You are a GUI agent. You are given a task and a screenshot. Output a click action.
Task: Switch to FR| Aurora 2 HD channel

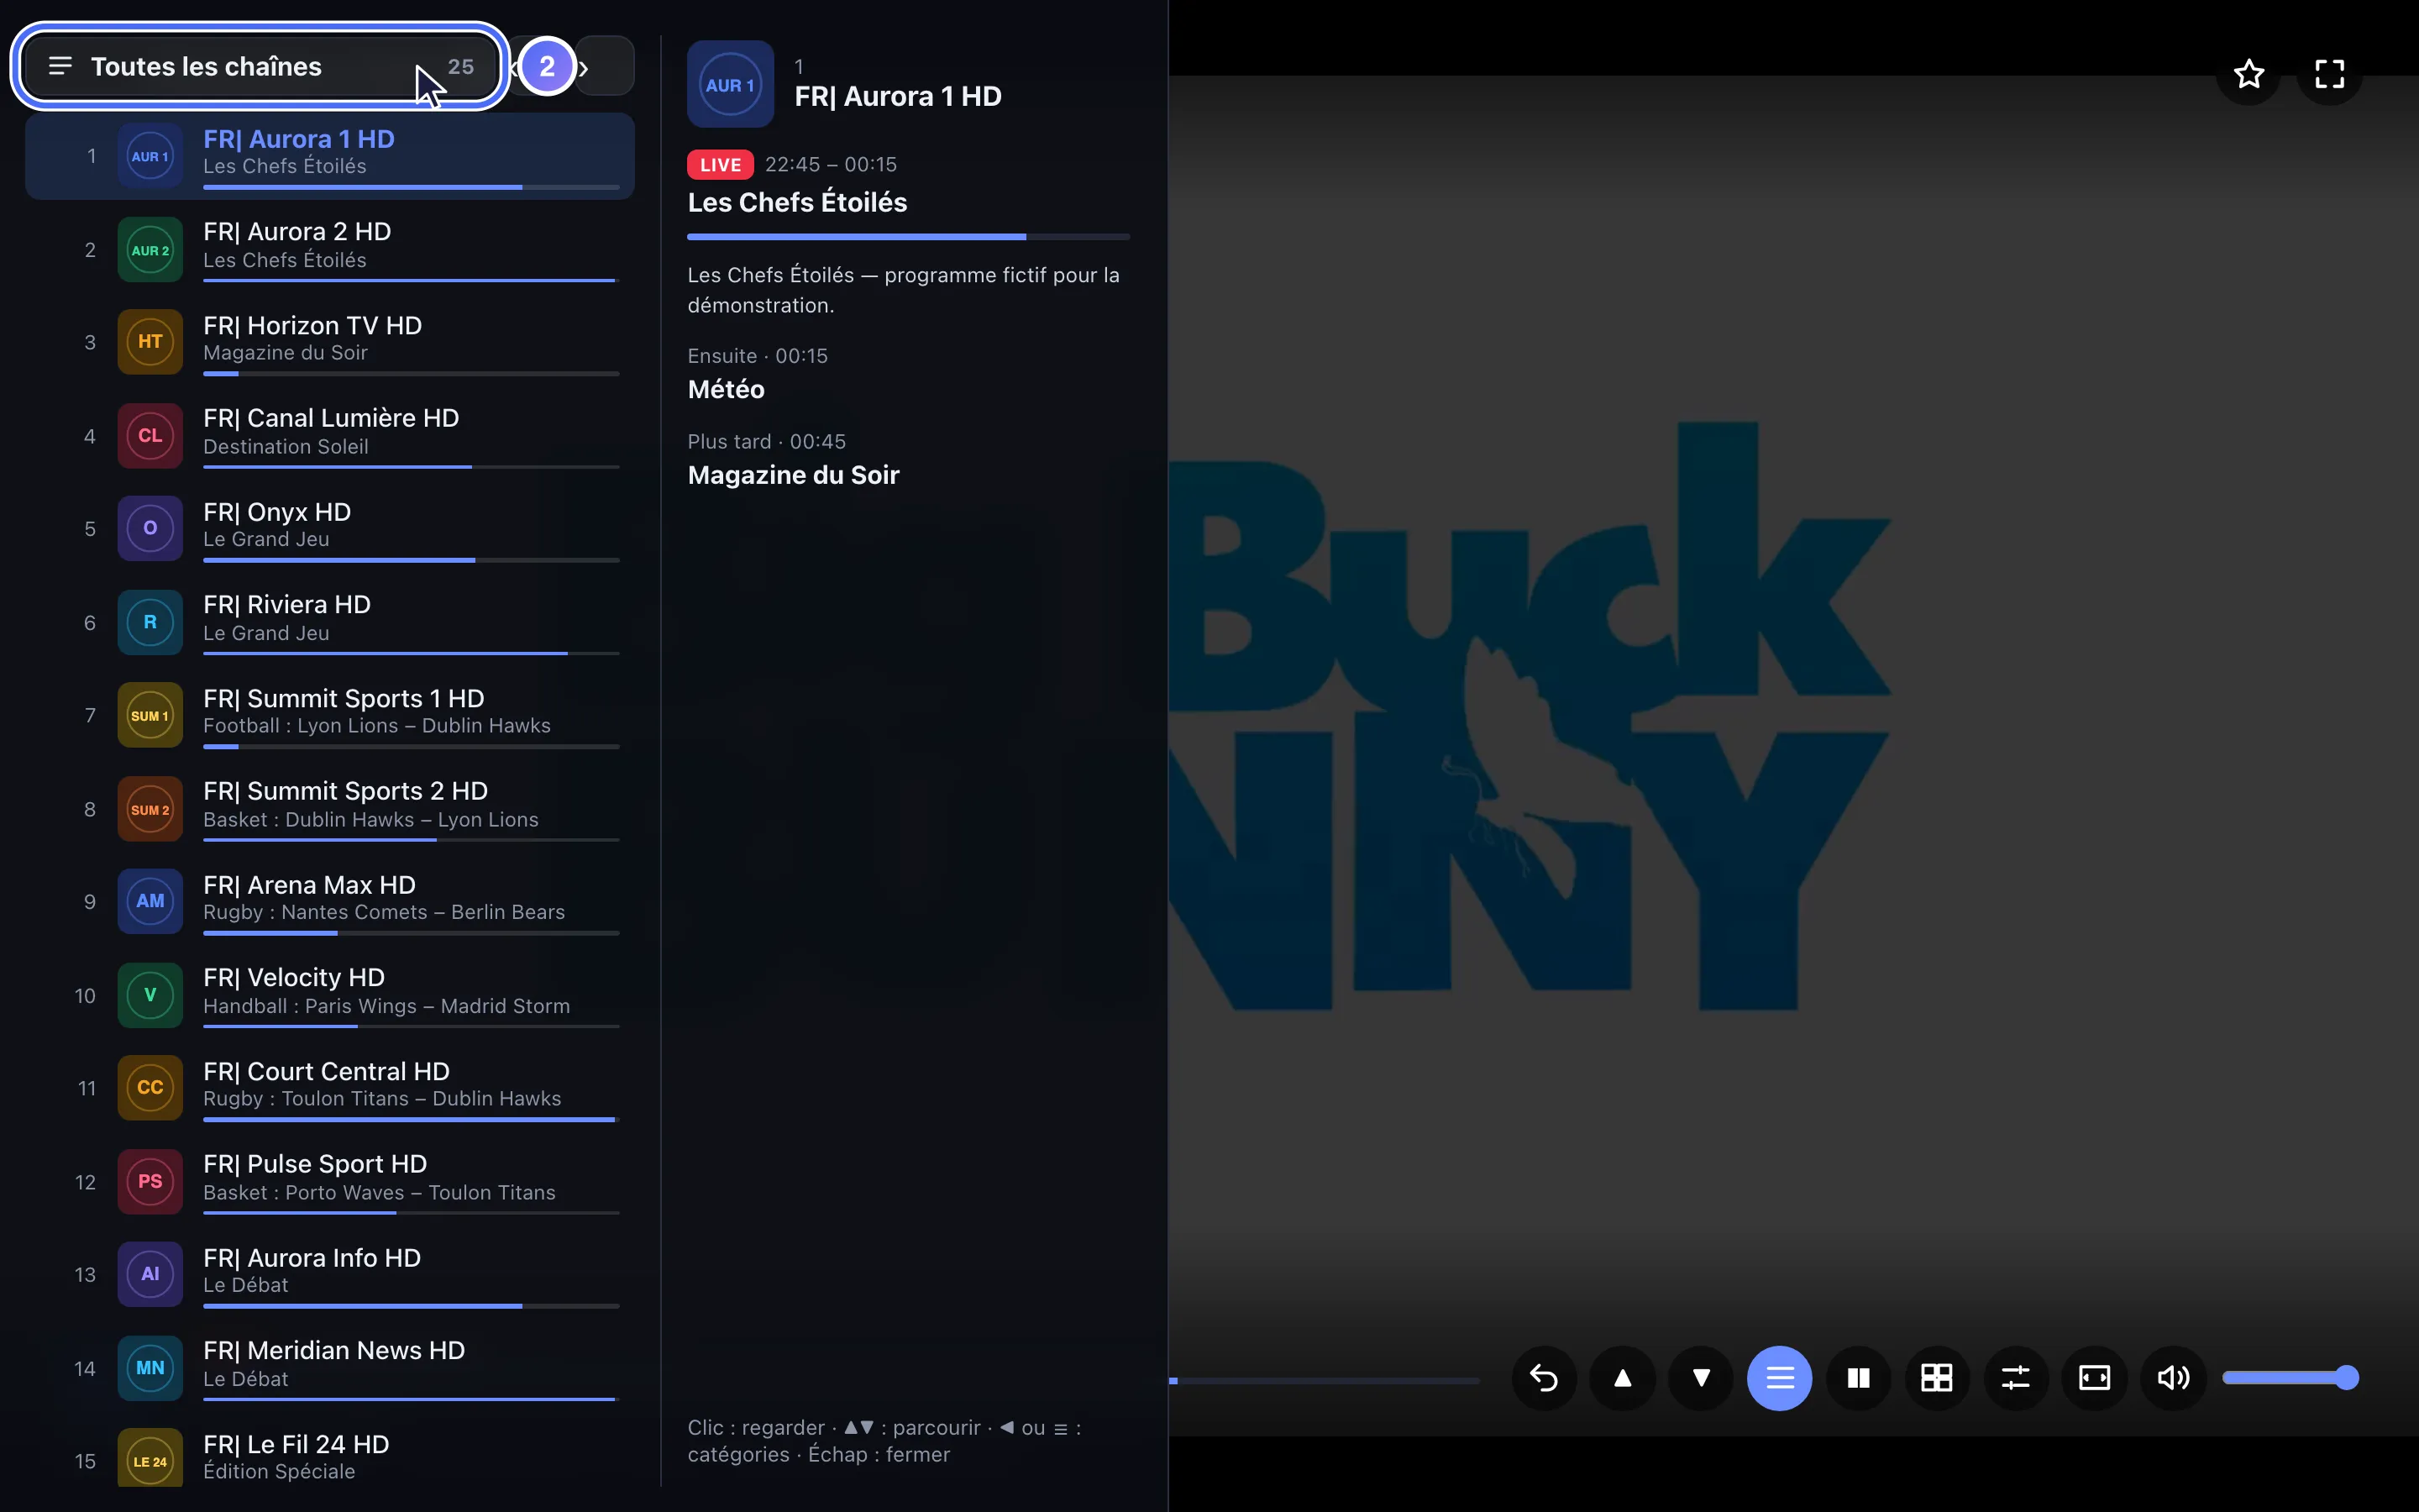click(x=330, y=249)
